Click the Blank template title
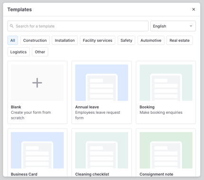 point(16,107)
